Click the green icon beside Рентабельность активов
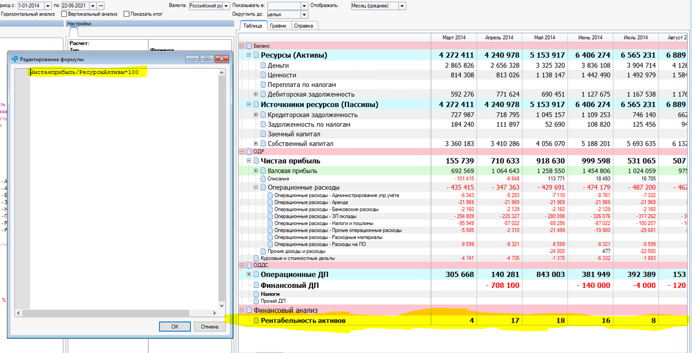The image size is (692, 353). point(256,321)
